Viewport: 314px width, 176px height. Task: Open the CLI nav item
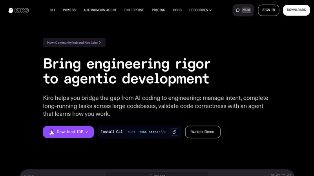click(x=52, y=10)
